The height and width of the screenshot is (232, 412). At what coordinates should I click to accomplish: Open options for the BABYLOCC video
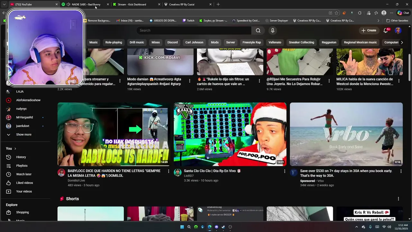168,171
